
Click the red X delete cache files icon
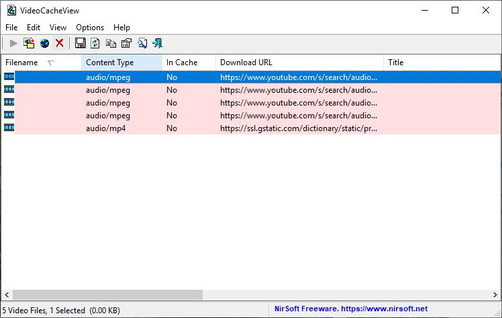click(x=60, y=43)
